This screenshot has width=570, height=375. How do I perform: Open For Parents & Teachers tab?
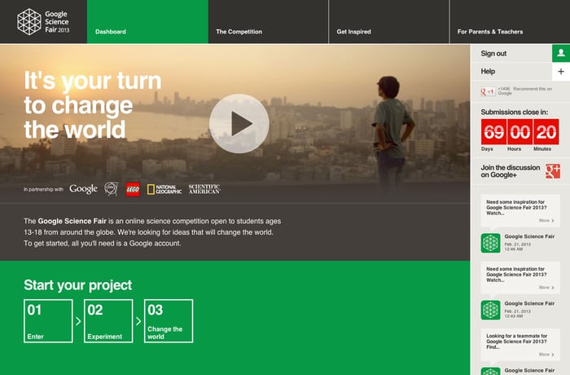(x=510, y=22)
